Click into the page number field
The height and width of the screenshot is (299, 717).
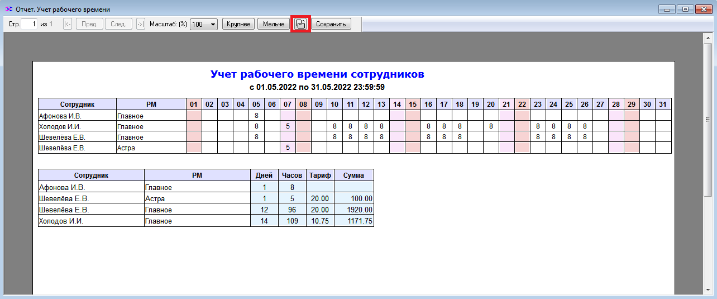coord(30,24)
